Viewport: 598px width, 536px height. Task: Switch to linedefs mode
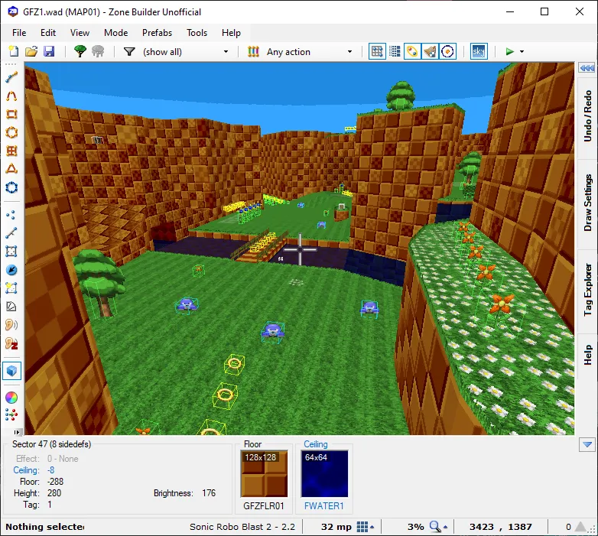11,233
